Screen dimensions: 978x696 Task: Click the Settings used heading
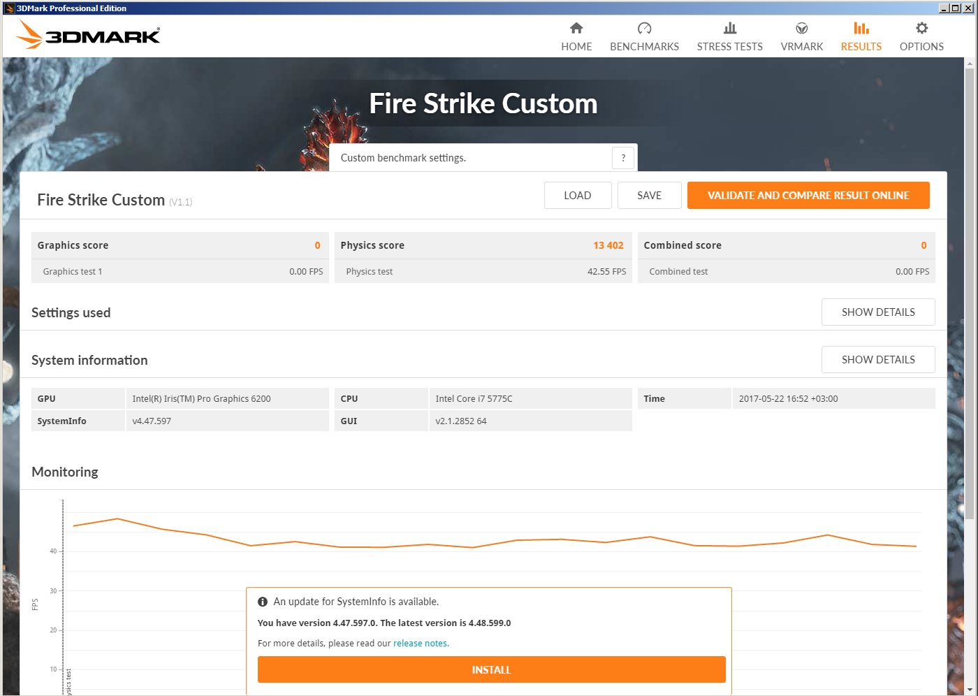coord(71,312)
